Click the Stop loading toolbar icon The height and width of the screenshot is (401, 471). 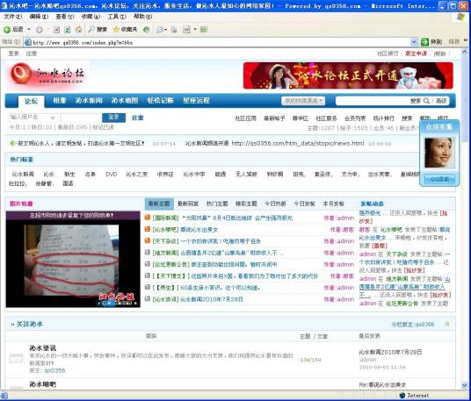click(56, 30)
